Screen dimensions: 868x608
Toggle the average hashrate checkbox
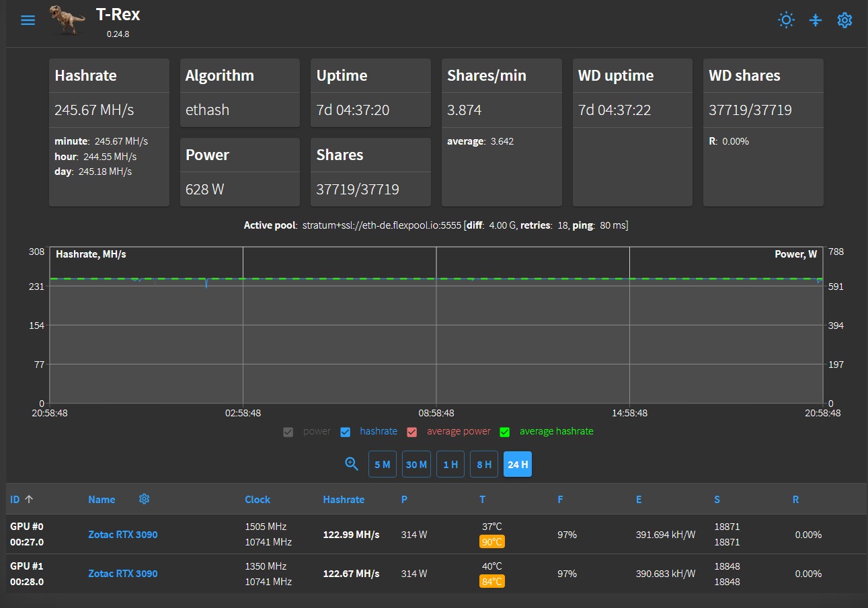pos(505,432)
